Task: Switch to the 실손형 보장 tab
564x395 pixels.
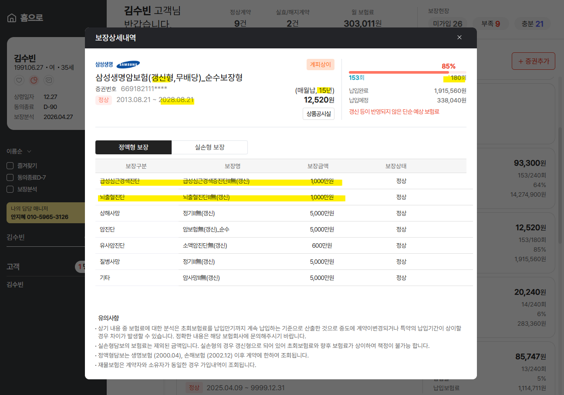Action: (209, 147)
